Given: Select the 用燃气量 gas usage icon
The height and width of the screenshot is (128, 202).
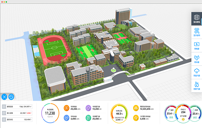Looking at the screenshot, I should [196, 85].
